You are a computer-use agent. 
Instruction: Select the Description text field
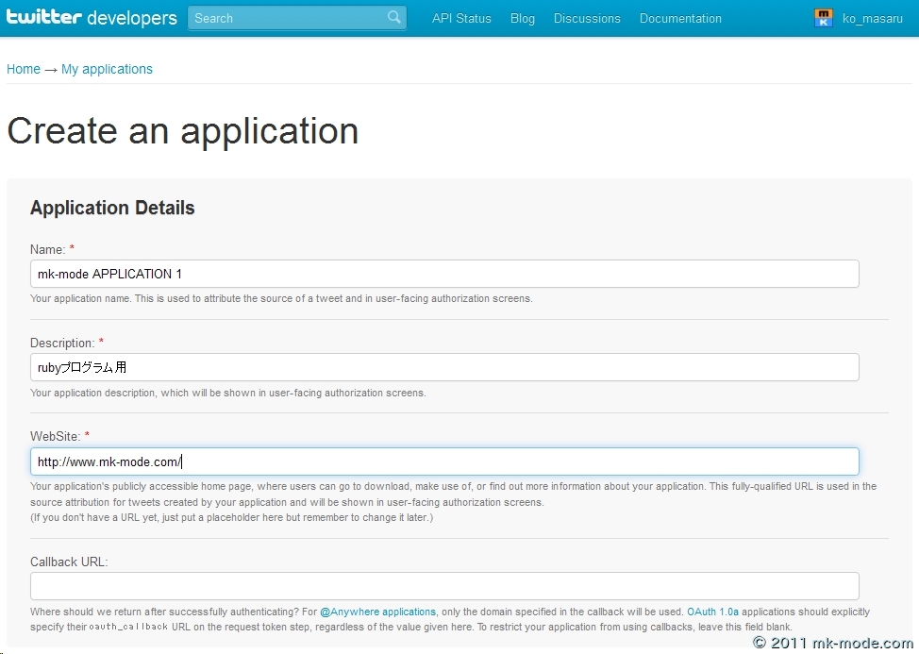point(444,367)
